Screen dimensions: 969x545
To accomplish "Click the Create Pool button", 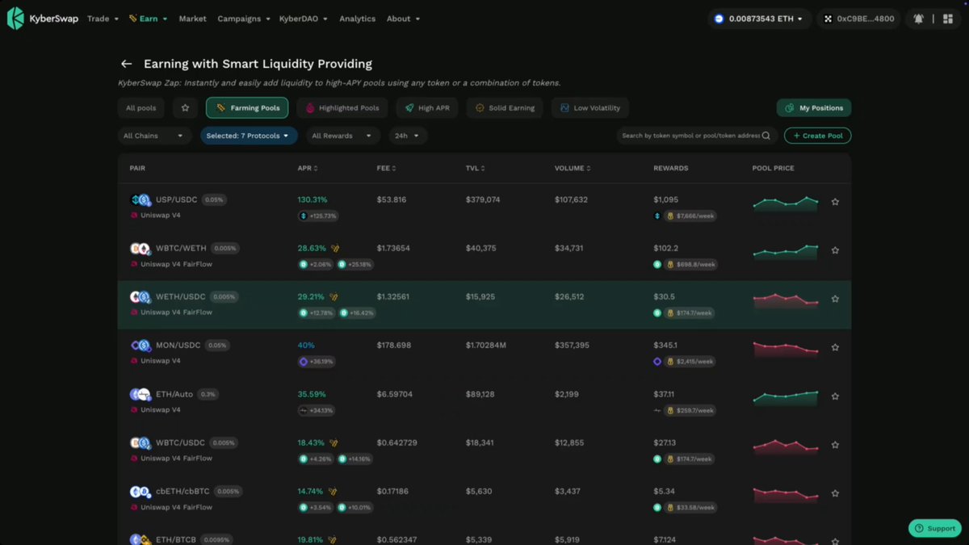I will pyautogui.click(x=817, y=136).
